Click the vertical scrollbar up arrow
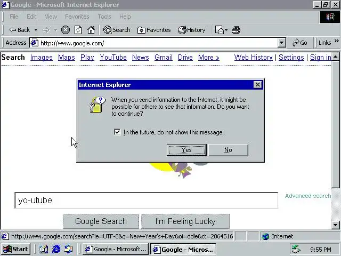Image resolution: width=341 pixels, height=256 pixels. click(336, 57)
